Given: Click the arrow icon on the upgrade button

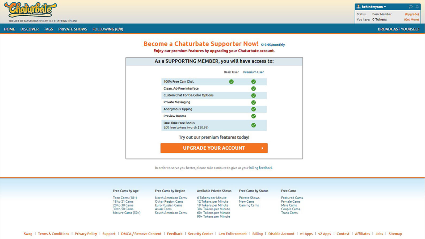Looking at the screenshot, I should (x=263, y=148).
